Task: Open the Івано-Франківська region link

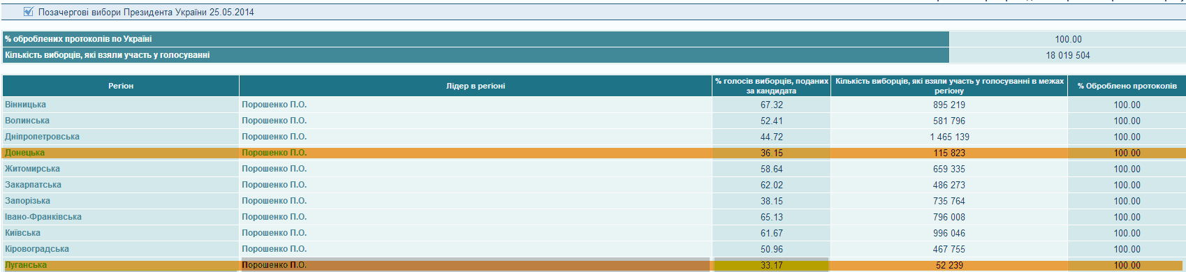Action: (43, 217)
